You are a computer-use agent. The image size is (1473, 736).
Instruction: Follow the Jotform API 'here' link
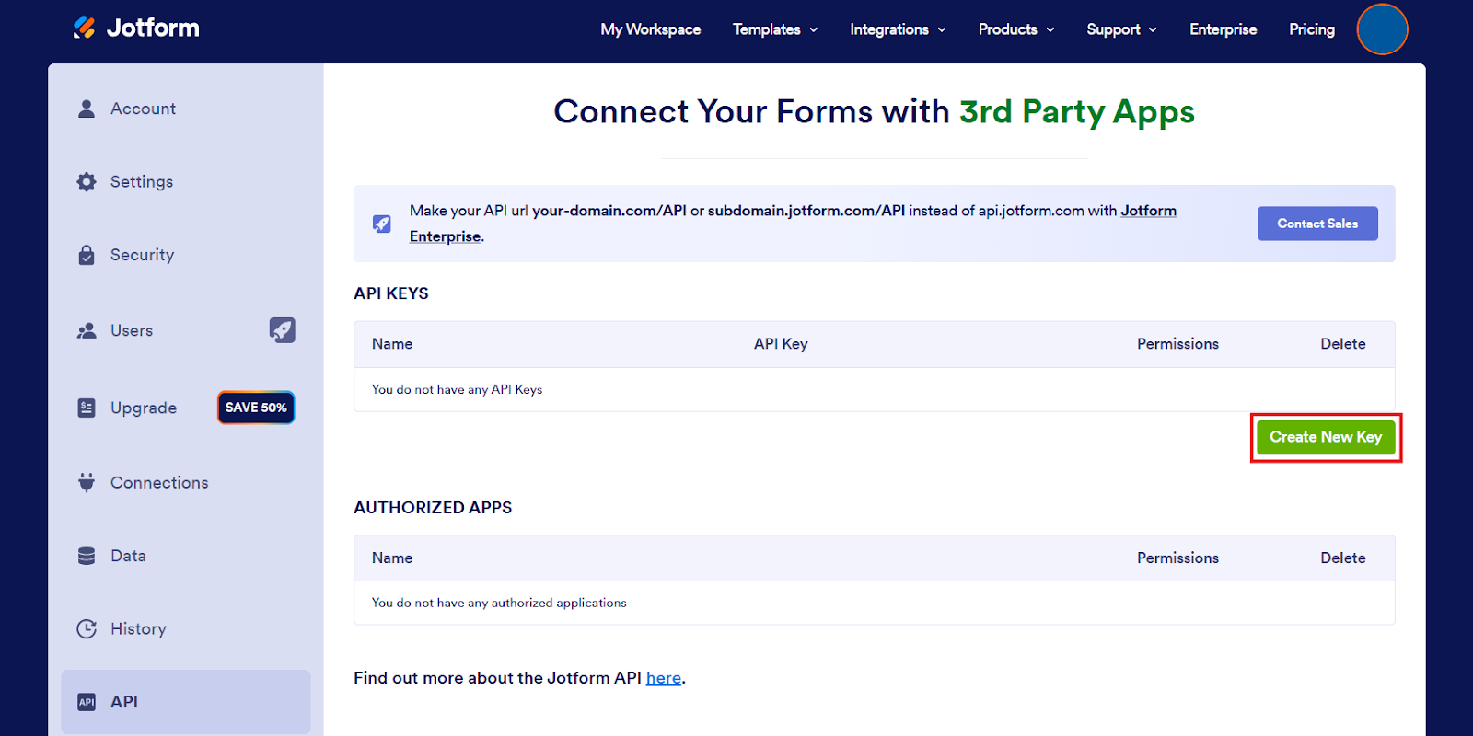coord(663,678)
